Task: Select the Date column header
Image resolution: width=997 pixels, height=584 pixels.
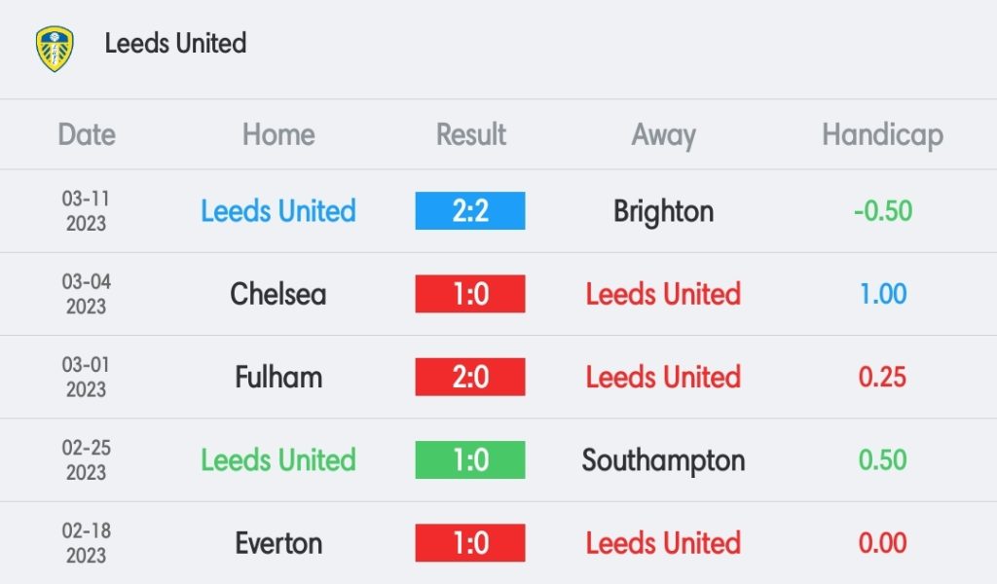Action: coord(87,134)
